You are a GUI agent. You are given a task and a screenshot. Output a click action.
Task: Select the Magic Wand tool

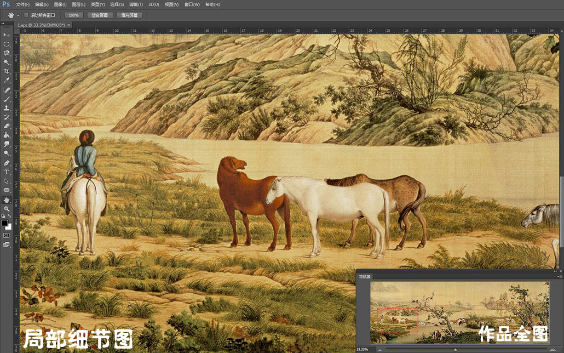[x=7, y=62]
